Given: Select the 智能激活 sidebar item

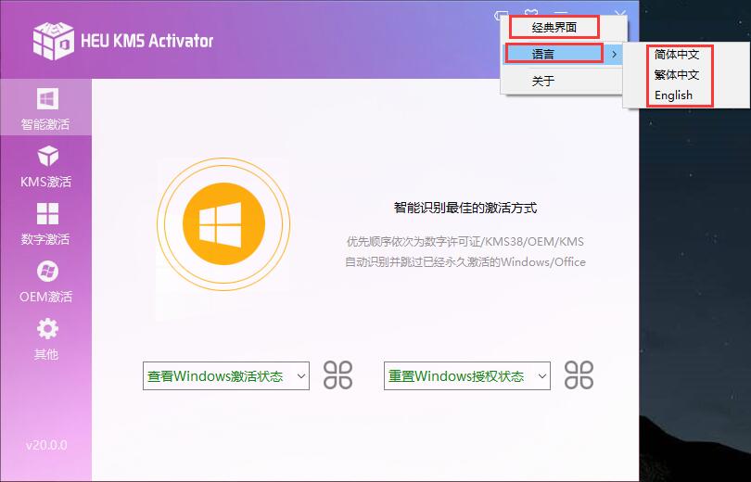Looking at the screenshot, I should pos(45,108).
